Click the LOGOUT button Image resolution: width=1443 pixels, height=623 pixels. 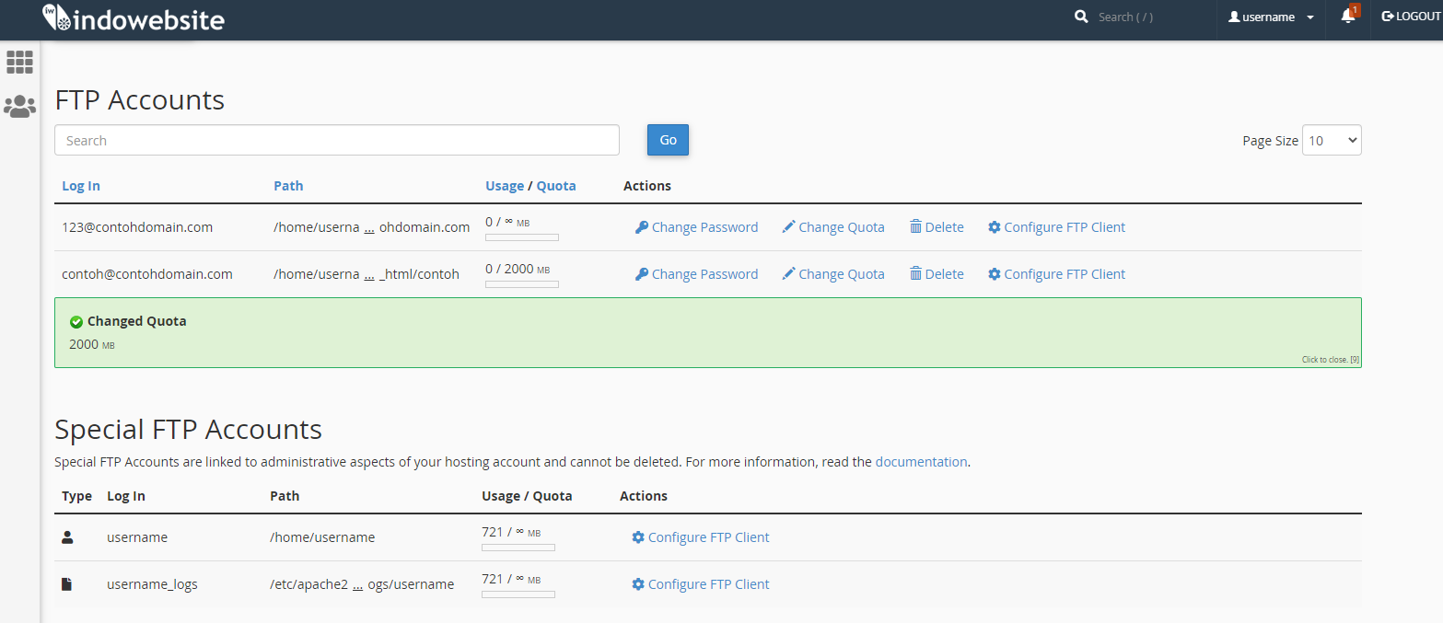coord(1411,17)
